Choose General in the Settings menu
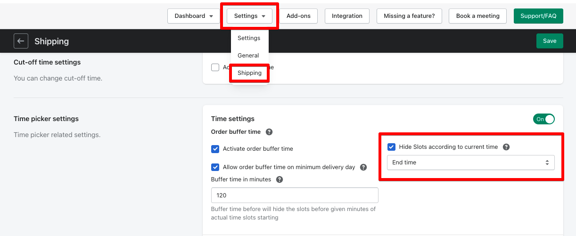576x236 pixels. [248, 56]
